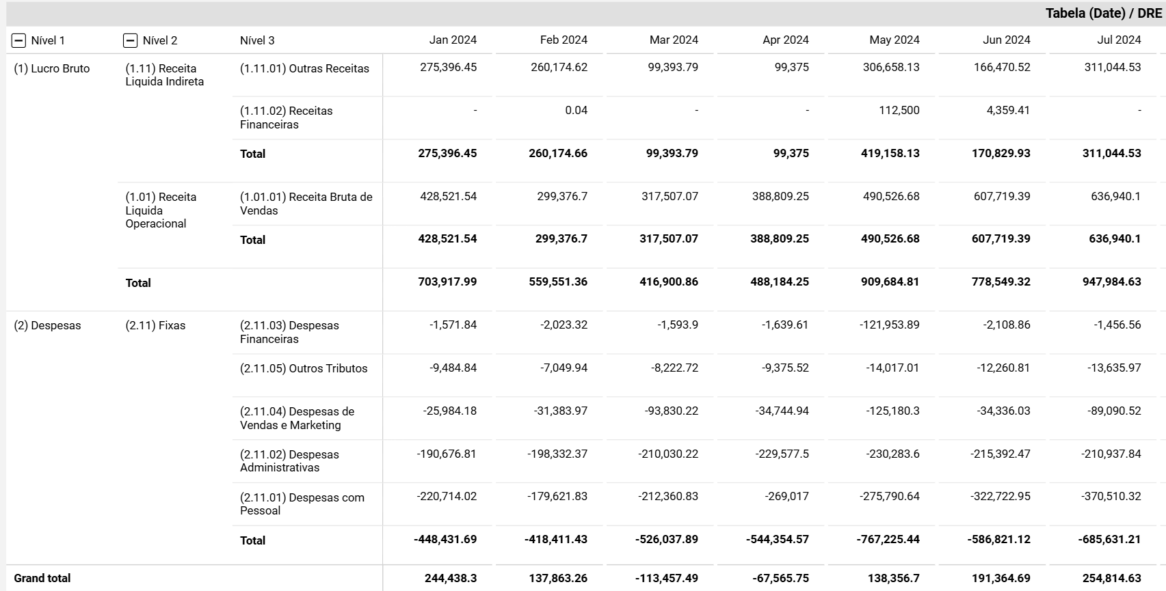This screenshot has height=591, width=1166.
Task: Collapse the Nível 1 hierarchy level
Action: pyautogui.click(x=18, y=41)
